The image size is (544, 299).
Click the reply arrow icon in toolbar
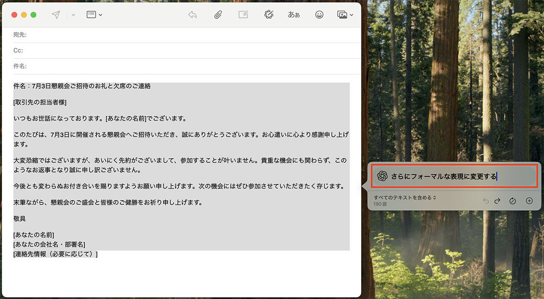click(193, 15)
